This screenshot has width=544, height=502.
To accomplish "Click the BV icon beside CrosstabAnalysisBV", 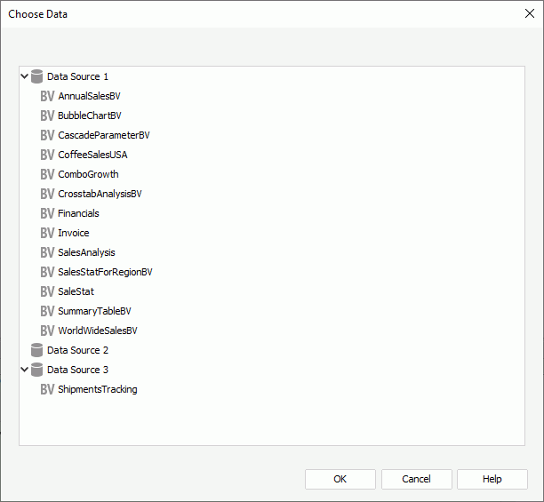I will pos(47,194).
